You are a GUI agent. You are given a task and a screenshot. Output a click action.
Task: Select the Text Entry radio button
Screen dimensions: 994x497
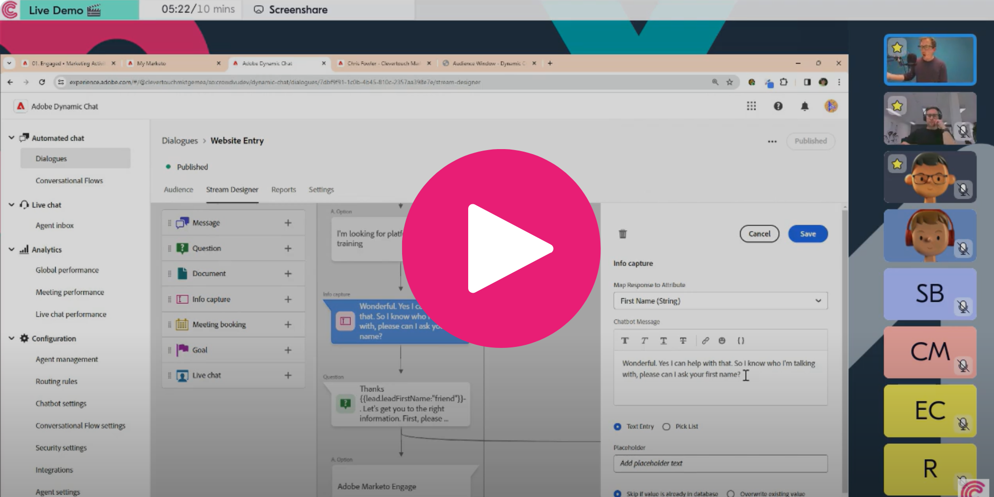[617, 426]
